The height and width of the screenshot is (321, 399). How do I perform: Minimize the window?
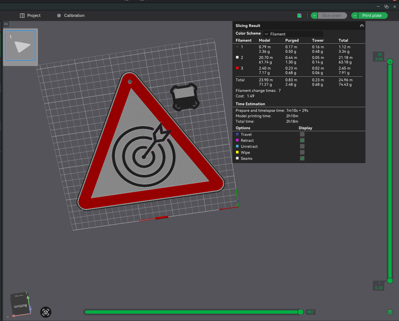pyautogui.click(x=378, y=7)
